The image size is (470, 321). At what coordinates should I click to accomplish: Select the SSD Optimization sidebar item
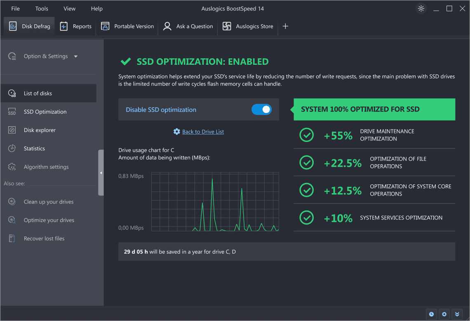point(45,111)
